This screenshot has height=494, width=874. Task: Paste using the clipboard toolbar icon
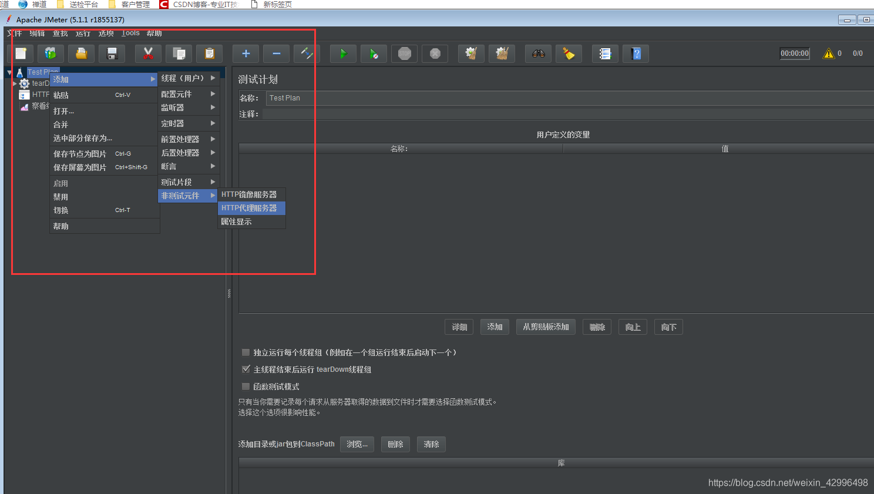(x=209, y=53)
